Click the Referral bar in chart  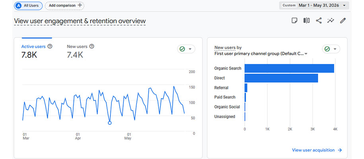click(x=246, y=88)
